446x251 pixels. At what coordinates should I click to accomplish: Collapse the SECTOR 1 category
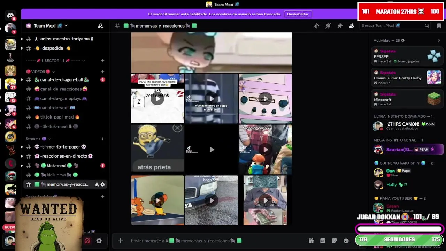[x=55, y=61]
